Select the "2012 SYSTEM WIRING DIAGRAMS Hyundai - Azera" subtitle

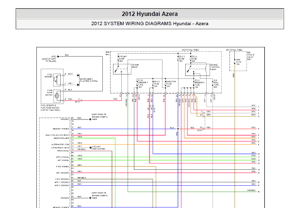150,24
